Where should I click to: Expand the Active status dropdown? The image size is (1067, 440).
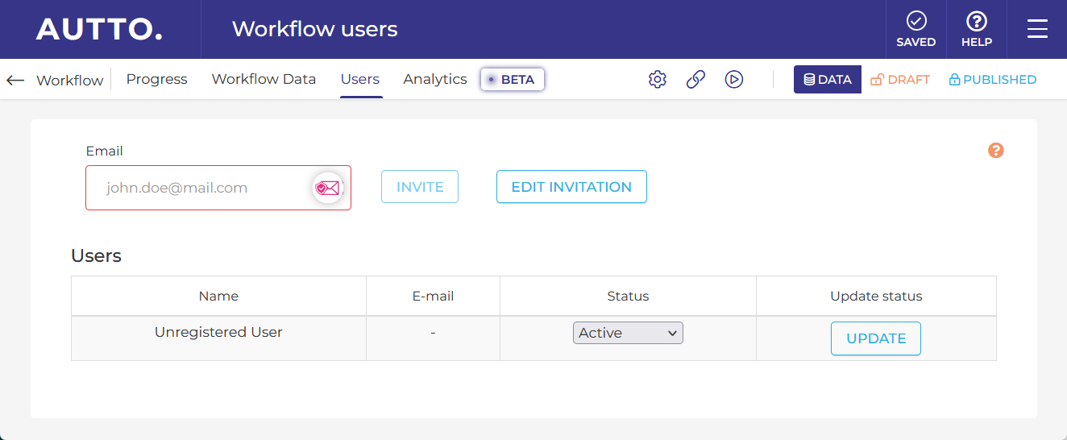tap(628, 333)
